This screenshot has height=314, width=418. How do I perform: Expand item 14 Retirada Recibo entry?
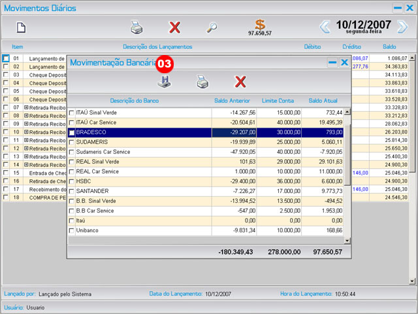(x=26, y=165)
